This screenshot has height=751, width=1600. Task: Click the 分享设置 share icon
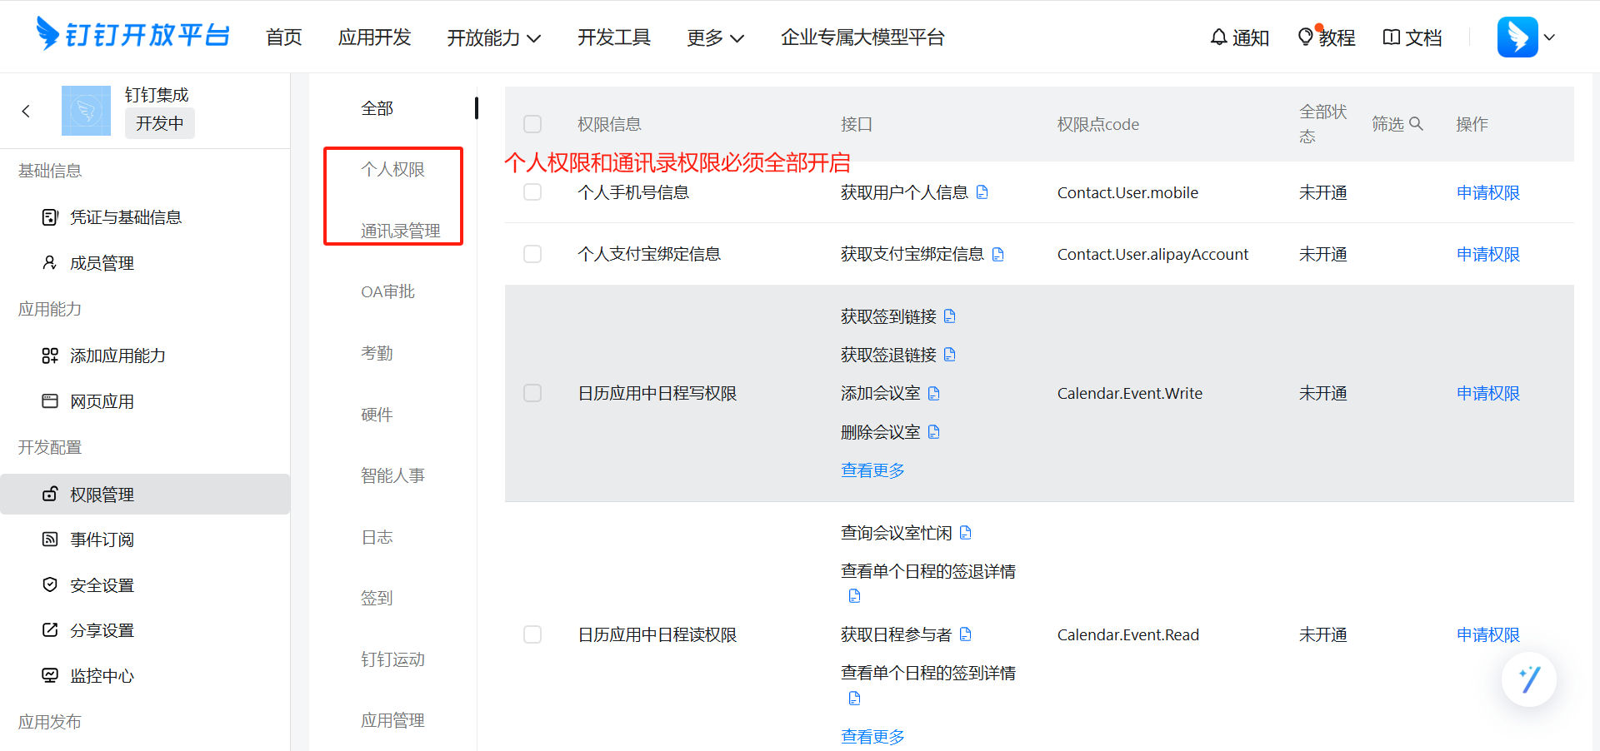tap(50, 630)
